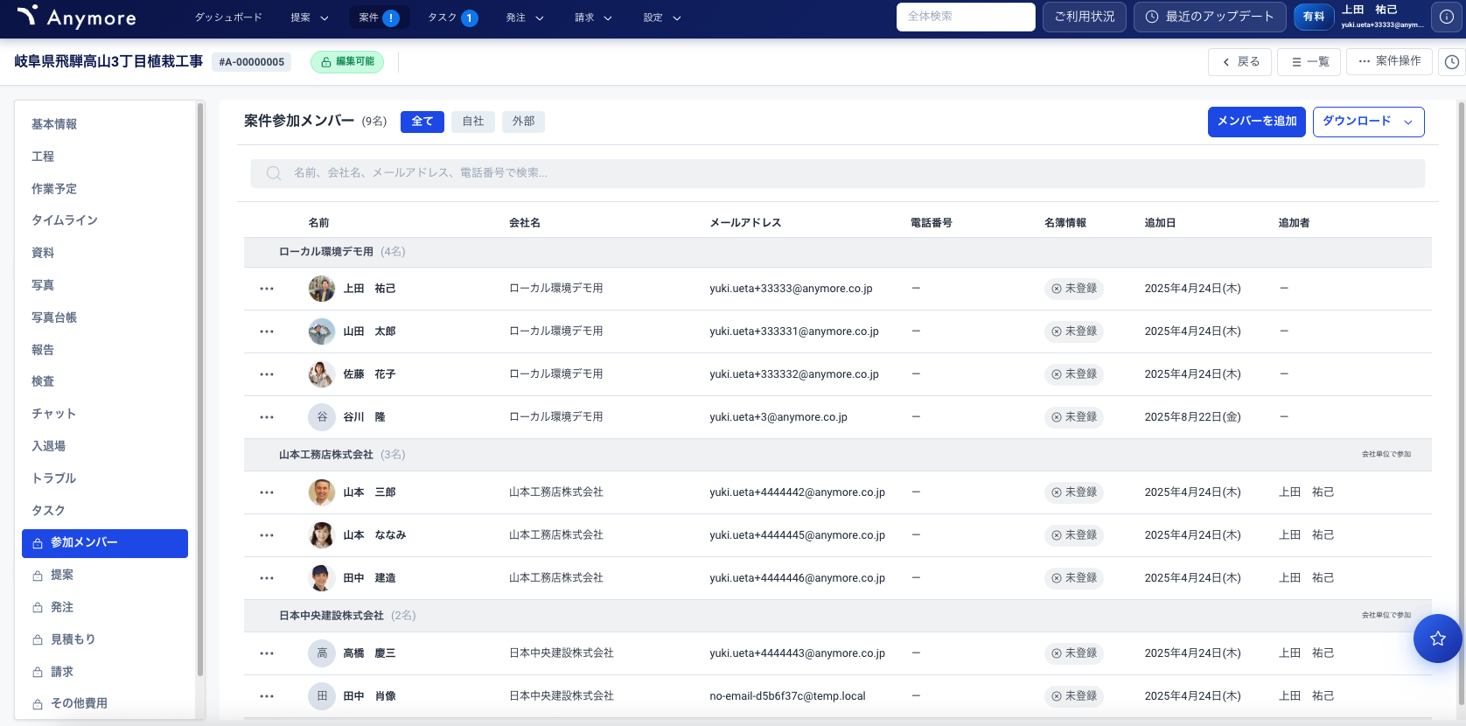Click the info circle icon in header
Viewport: 1466px width, 726px height.
tap(1447, 17)
